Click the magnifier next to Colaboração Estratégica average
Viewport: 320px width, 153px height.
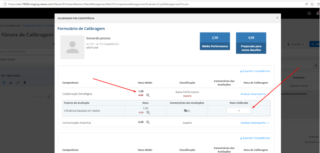click(148, 95)
